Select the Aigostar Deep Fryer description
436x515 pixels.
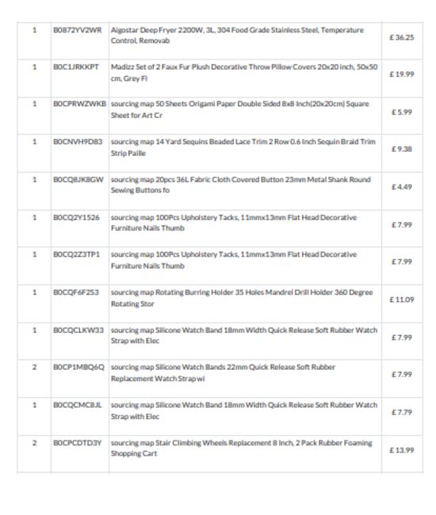(237, 36)
